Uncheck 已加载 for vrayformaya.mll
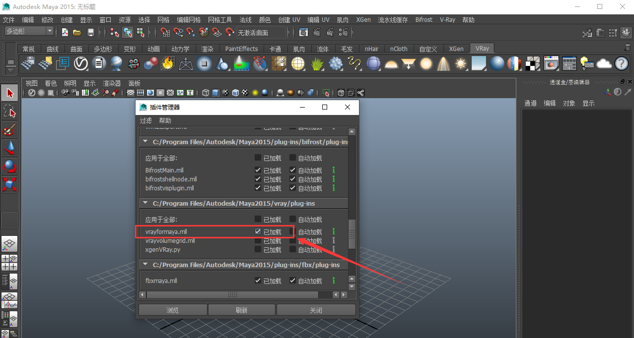The height and width of the screenshot is (338, 634). (258, 231)
